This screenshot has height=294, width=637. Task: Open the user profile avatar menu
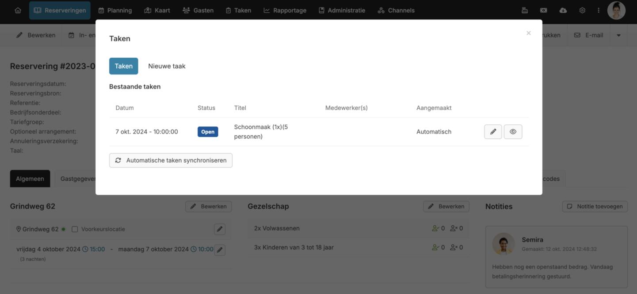[x=616, y=11]
